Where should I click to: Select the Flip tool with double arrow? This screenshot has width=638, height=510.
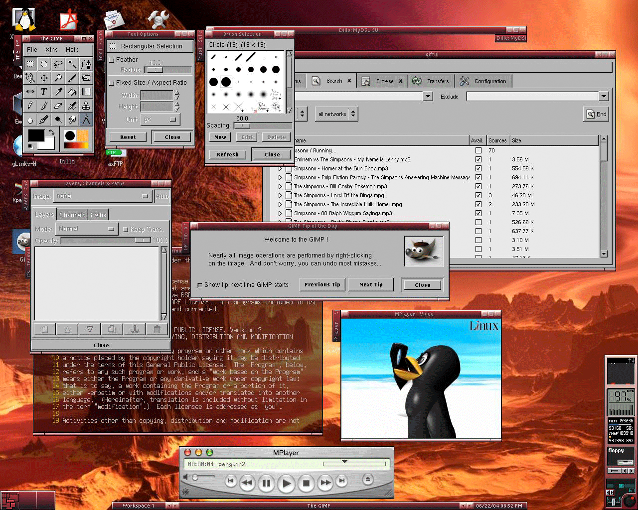point(30,92)
